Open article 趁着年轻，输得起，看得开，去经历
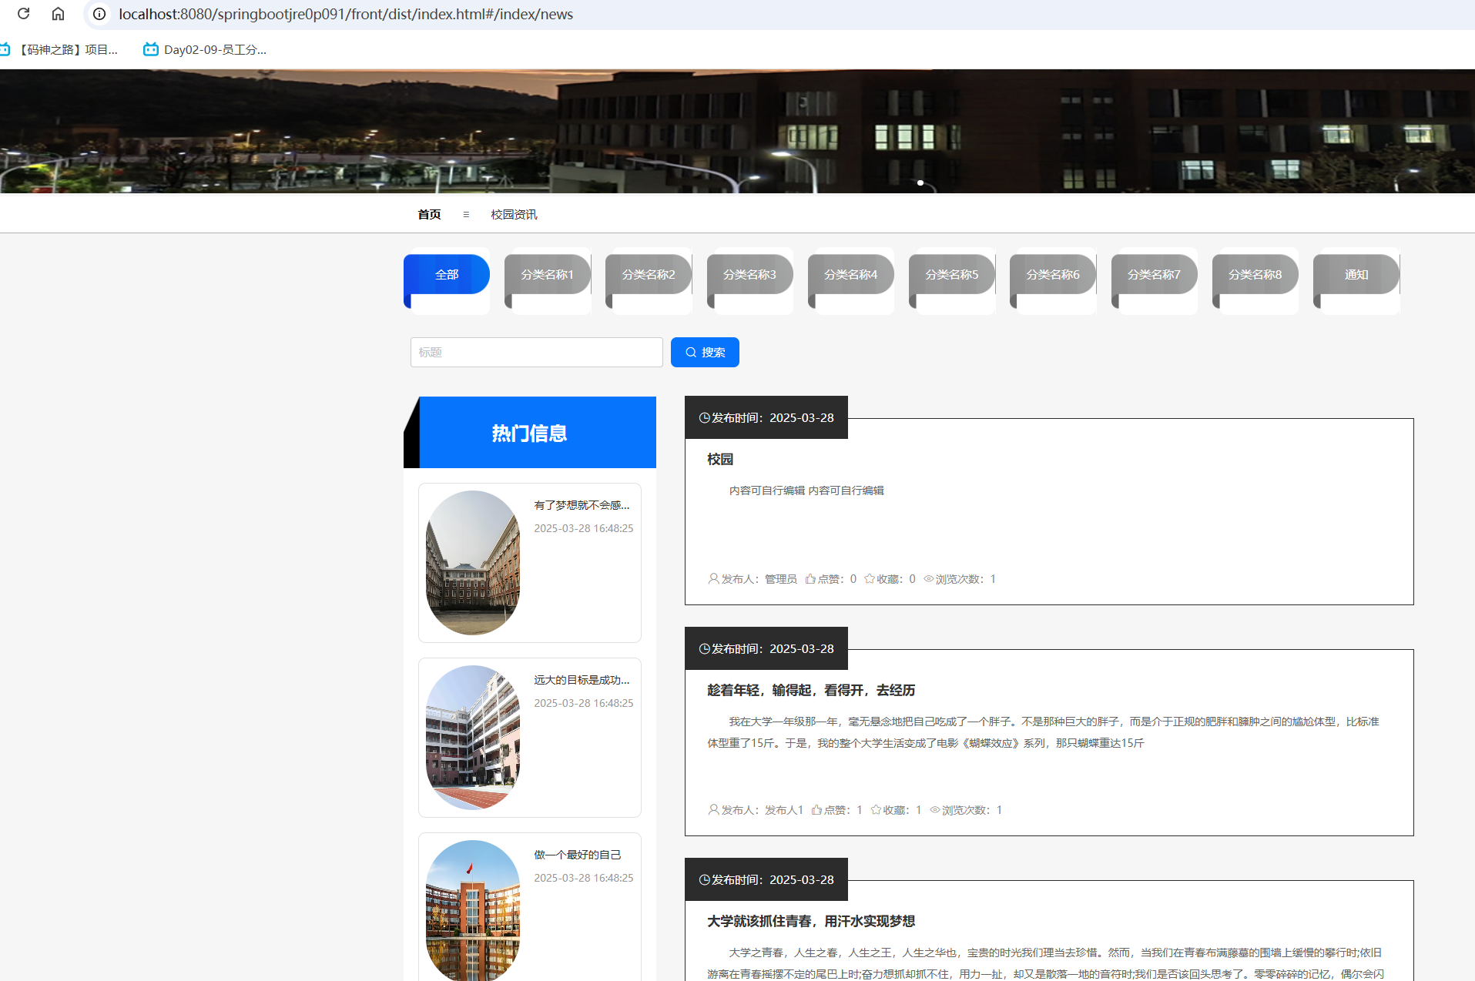 point(811,691)
